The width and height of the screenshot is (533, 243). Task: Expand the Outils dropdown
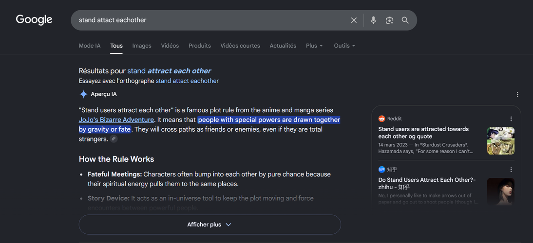tap(344, 45)
